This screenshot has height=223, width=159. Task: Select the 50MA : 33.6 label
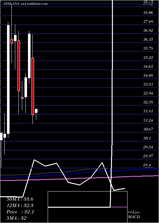pos(20,199)
